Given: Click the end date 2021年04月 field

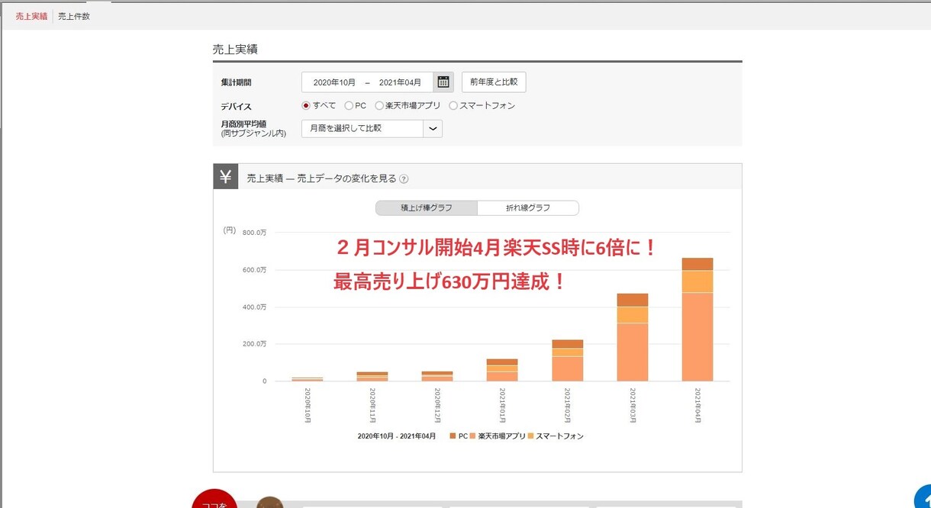Looking at the screenshot, I should pyautogui.click(x=400, y=82).
